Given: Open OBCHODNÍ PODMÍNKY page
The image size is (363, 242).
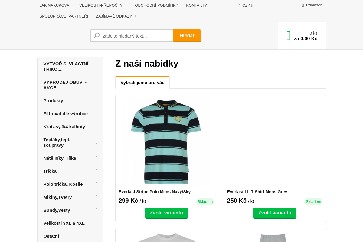Looking at the screenshot, I should pos(156,5).
